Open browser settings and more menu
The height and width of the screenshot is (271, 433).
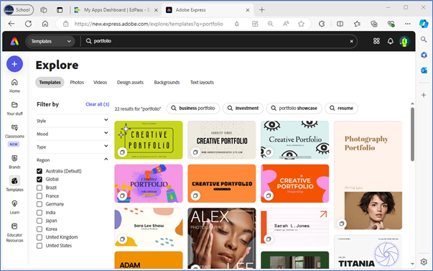click(x=408, y=24)
